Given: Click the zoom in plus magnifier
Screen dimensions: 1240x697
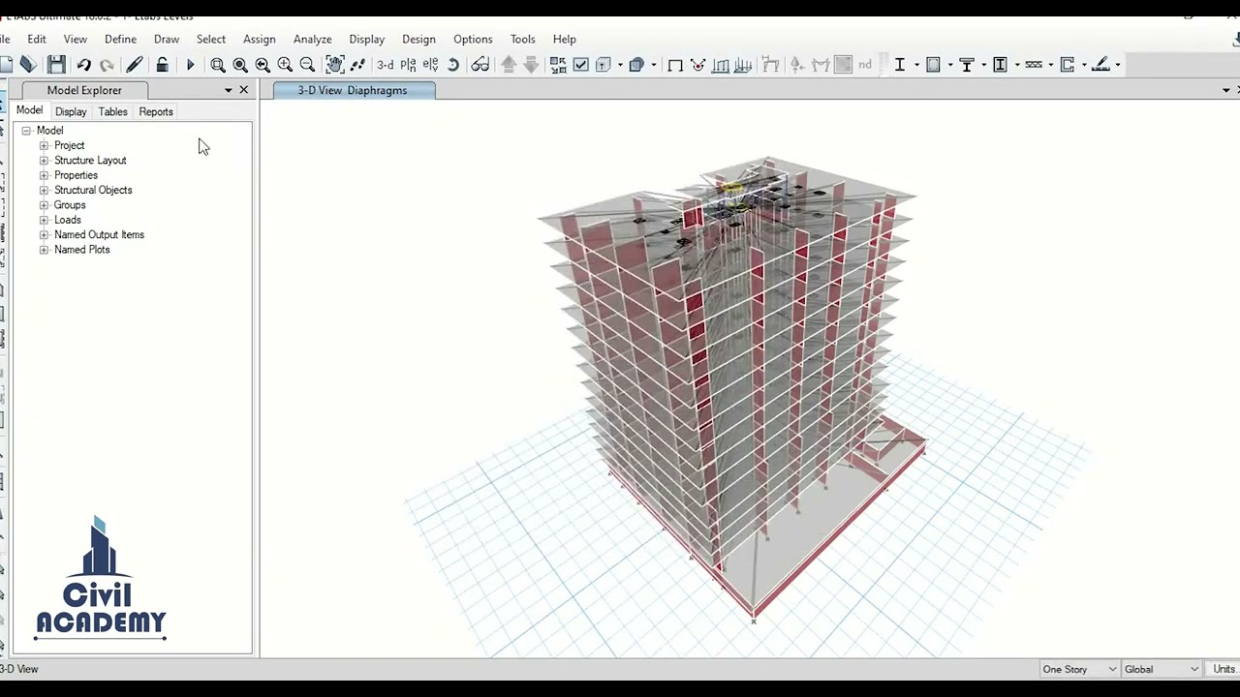Looking at the screenshot, I should tap(285, 65).
